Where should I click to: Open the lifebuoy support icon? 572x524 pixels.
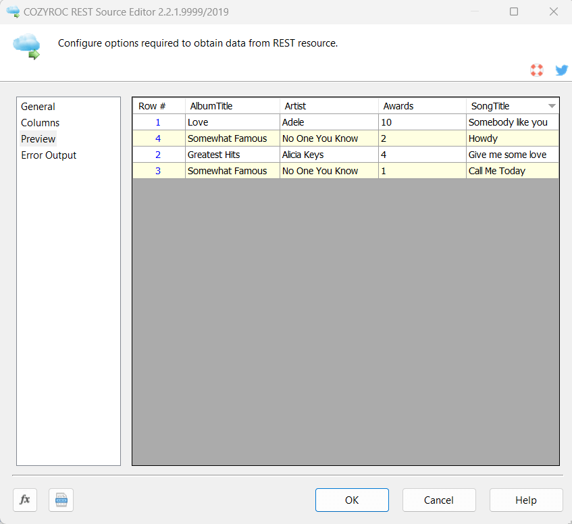[537, 70]
